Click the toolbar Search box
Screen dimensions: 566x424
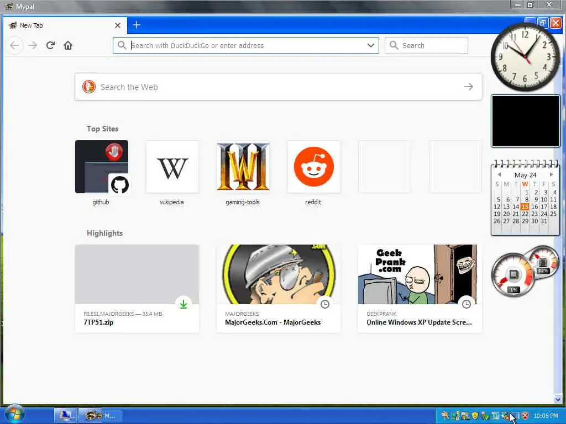click(x=426, y=45)
